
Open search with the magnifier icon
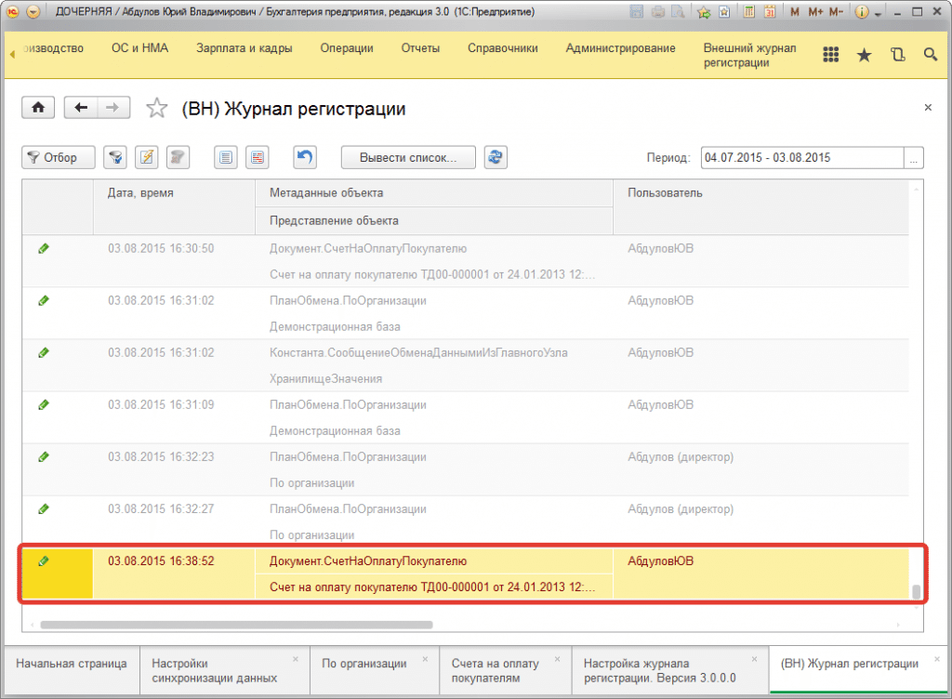pyautogui.click(x=930, y=56)
